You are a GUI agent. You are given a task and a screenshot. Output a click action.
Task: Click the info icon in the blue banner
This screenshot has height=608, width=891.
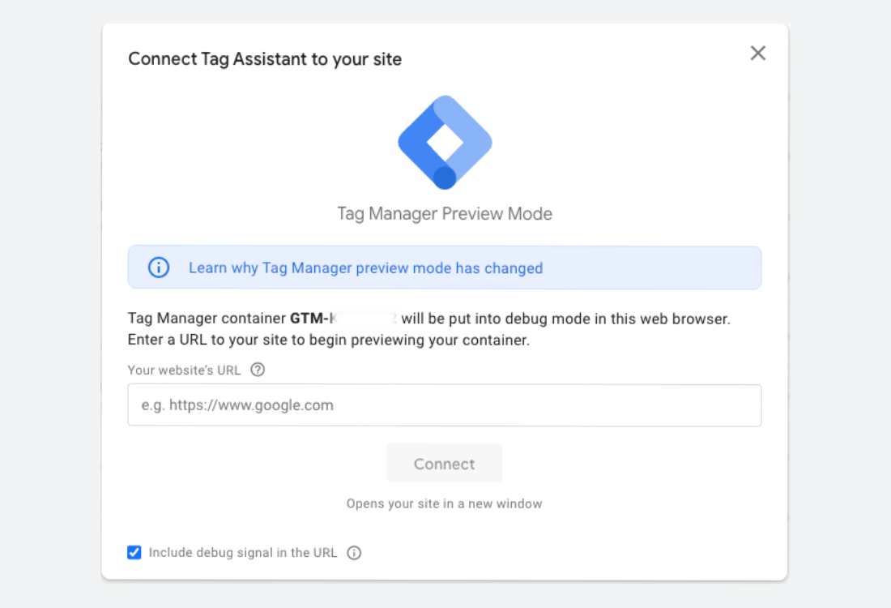159,268
